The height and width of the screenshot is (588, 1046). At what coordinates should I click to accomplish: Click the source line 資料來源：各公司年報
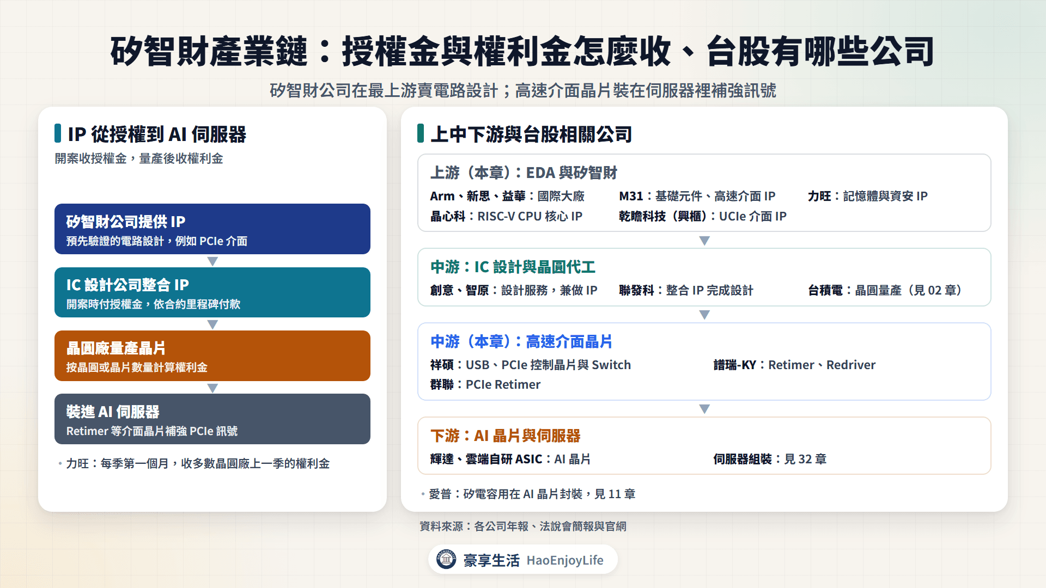coord(523,526)
